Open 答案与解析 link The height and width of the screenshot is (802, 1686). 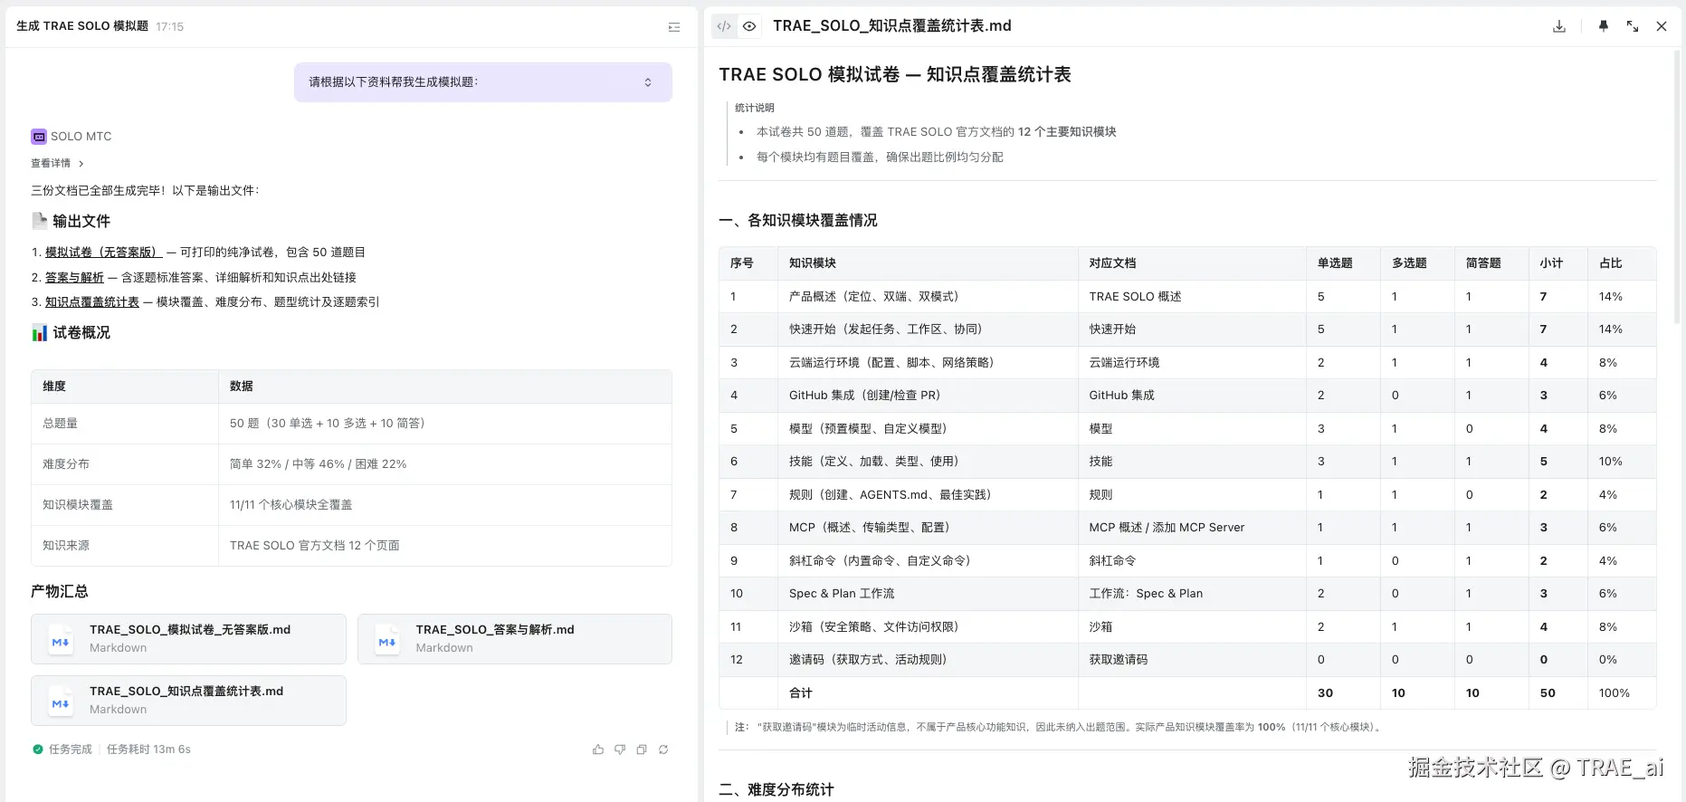[x=74, y=278]
